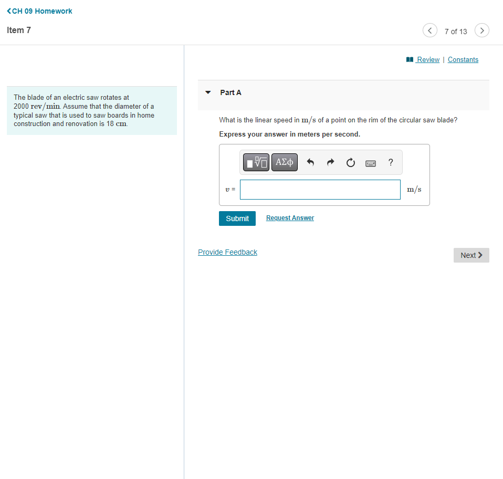Open Provide Feedback
This screenshot has height=479, width=503.
tap(227, 252)
